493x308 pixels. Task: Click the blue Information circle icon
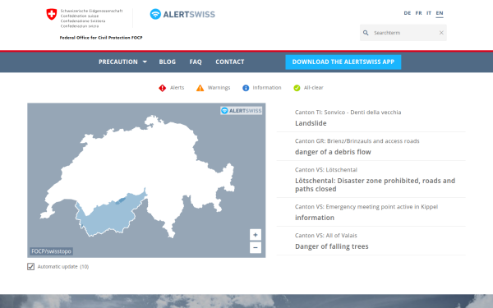pos(246,88)
